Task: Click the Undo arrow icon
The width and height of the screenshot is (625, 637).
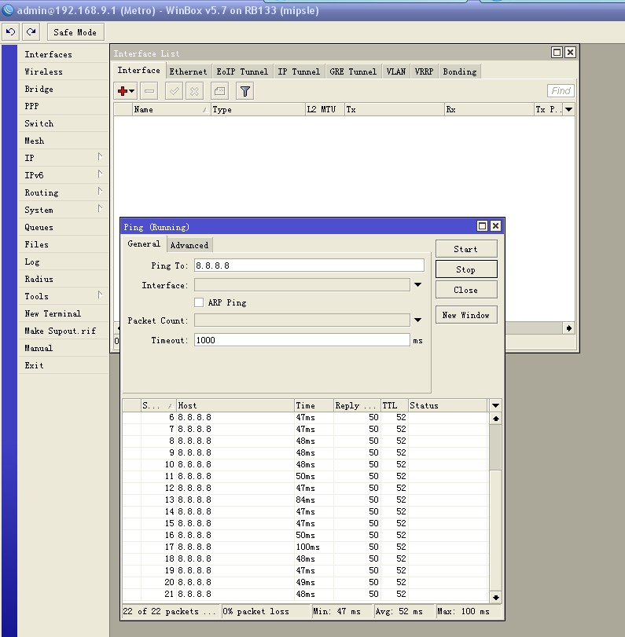Action: (10, 32)
